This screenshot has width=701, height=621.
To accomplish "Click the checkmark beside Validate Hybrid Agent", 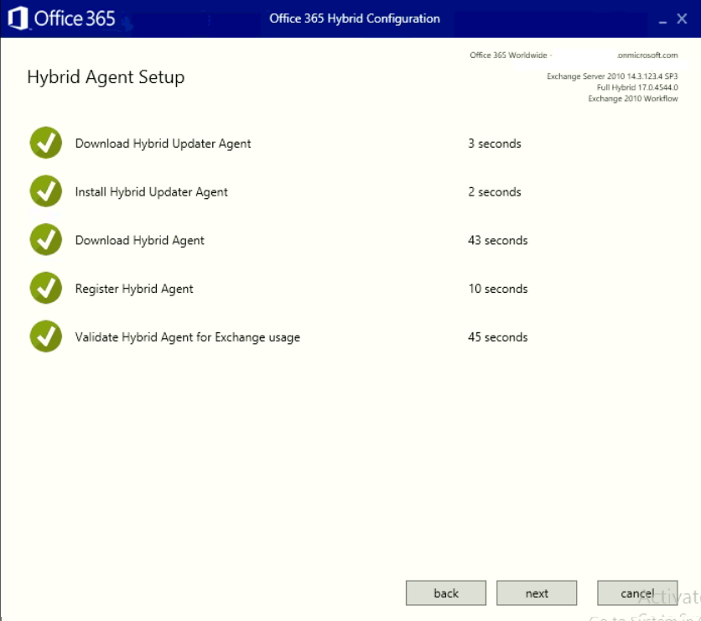I will click(x=45, y=336).
